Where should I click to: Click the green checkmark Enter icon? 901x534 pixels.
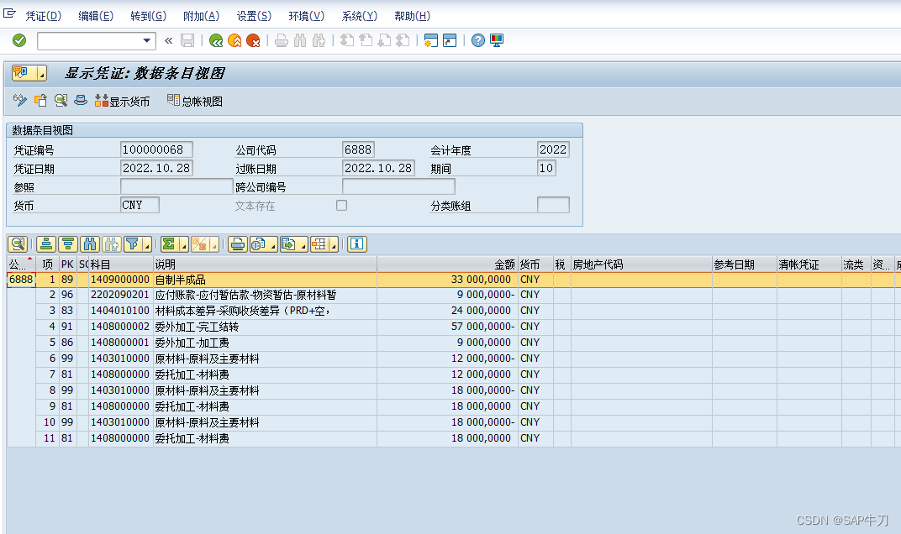(19, 40)
